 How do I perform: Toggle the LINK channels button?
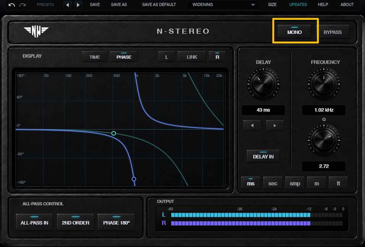(x=192, y=57)
